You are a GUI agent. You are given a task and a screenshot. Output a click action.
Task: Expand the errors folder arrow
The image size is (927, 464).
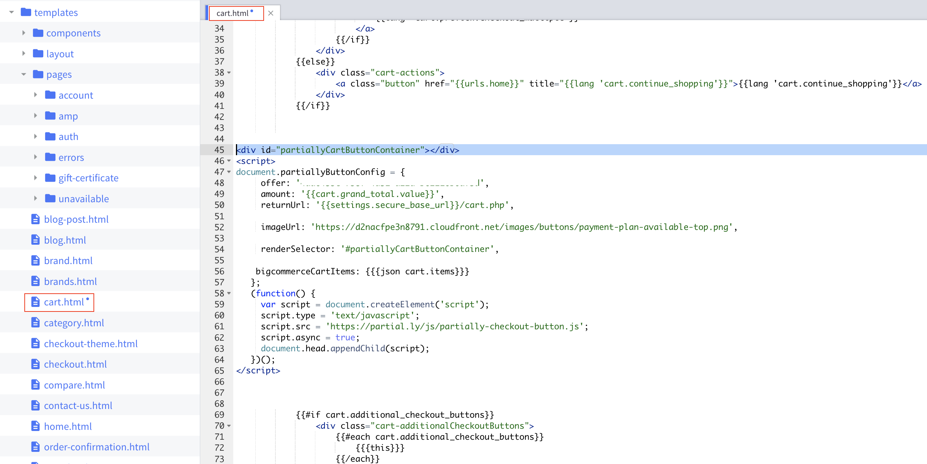[35, 157]
